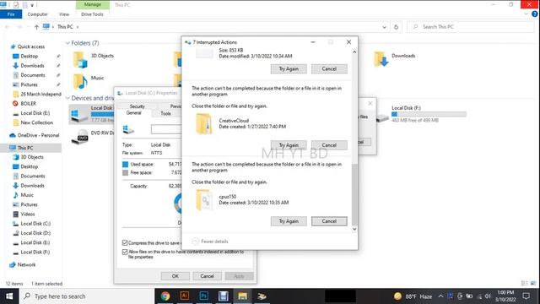540x304 pixels.
Task: Click the cpuz150 folder icon in dialog
Action: click(204, 200)
